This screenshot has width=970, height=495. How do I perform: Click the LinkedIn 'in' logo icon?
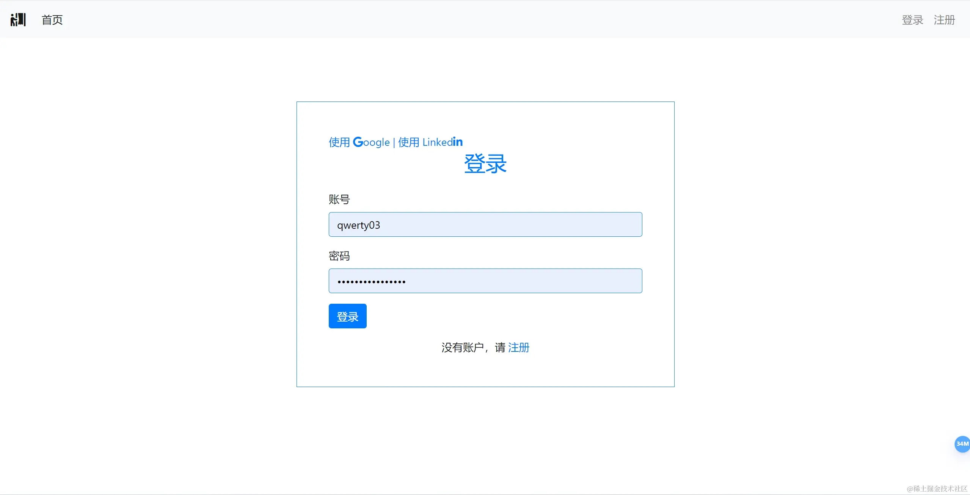(458, 142)
